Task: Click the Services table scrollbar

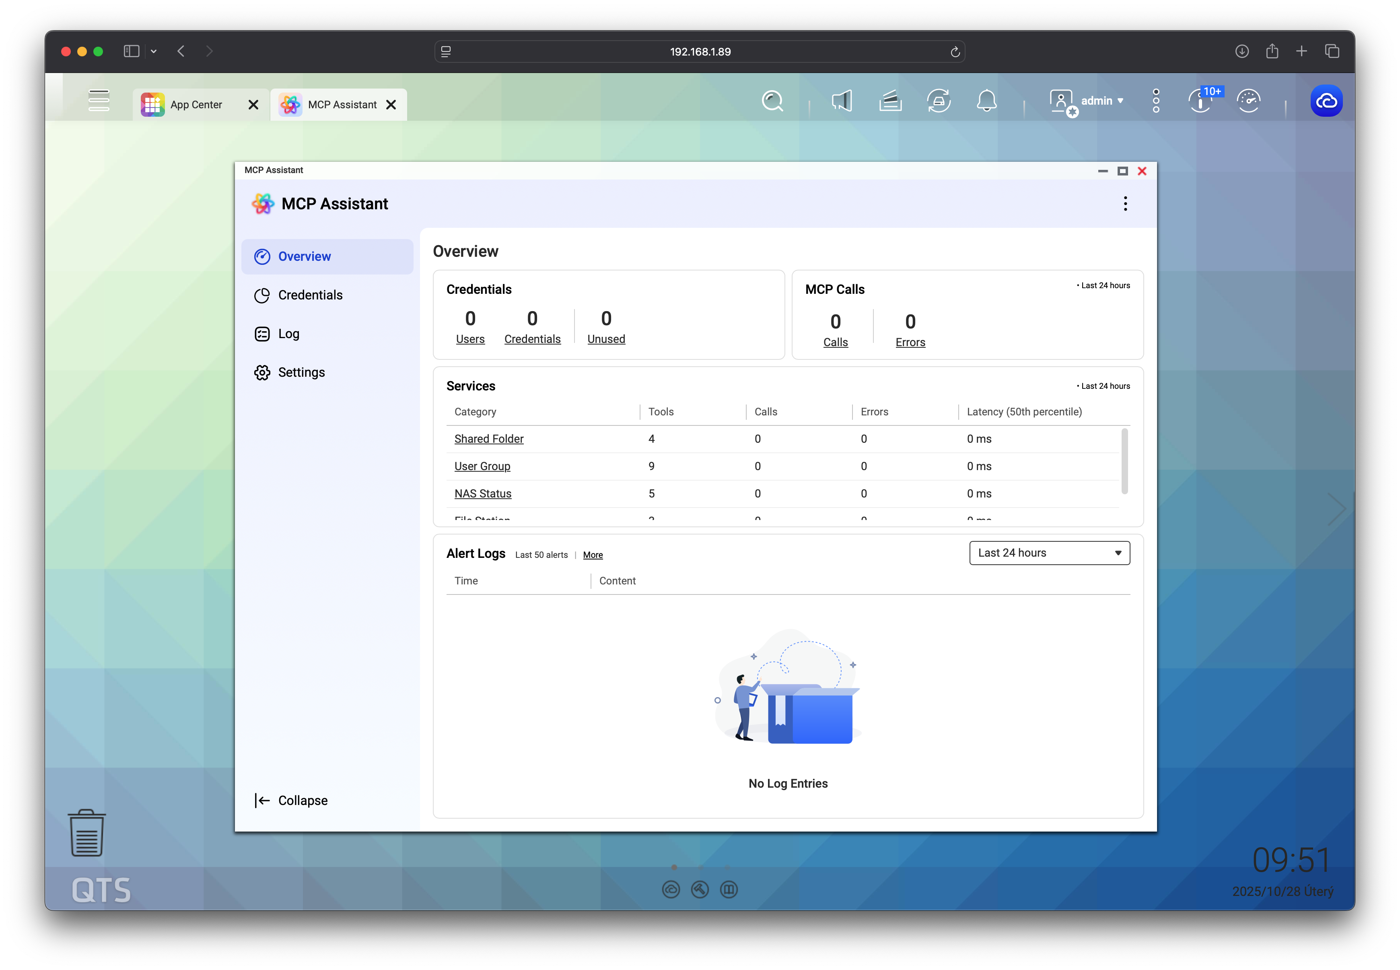Action: [x=1124, y=462]
